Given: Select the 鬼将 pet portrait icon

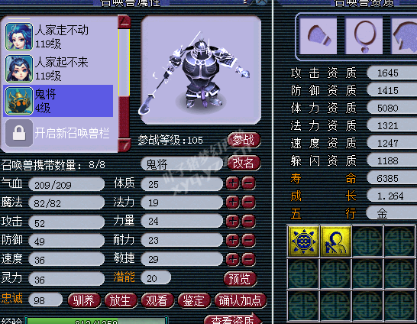Looking at the screenshot, I should click(x=19, y=101).
